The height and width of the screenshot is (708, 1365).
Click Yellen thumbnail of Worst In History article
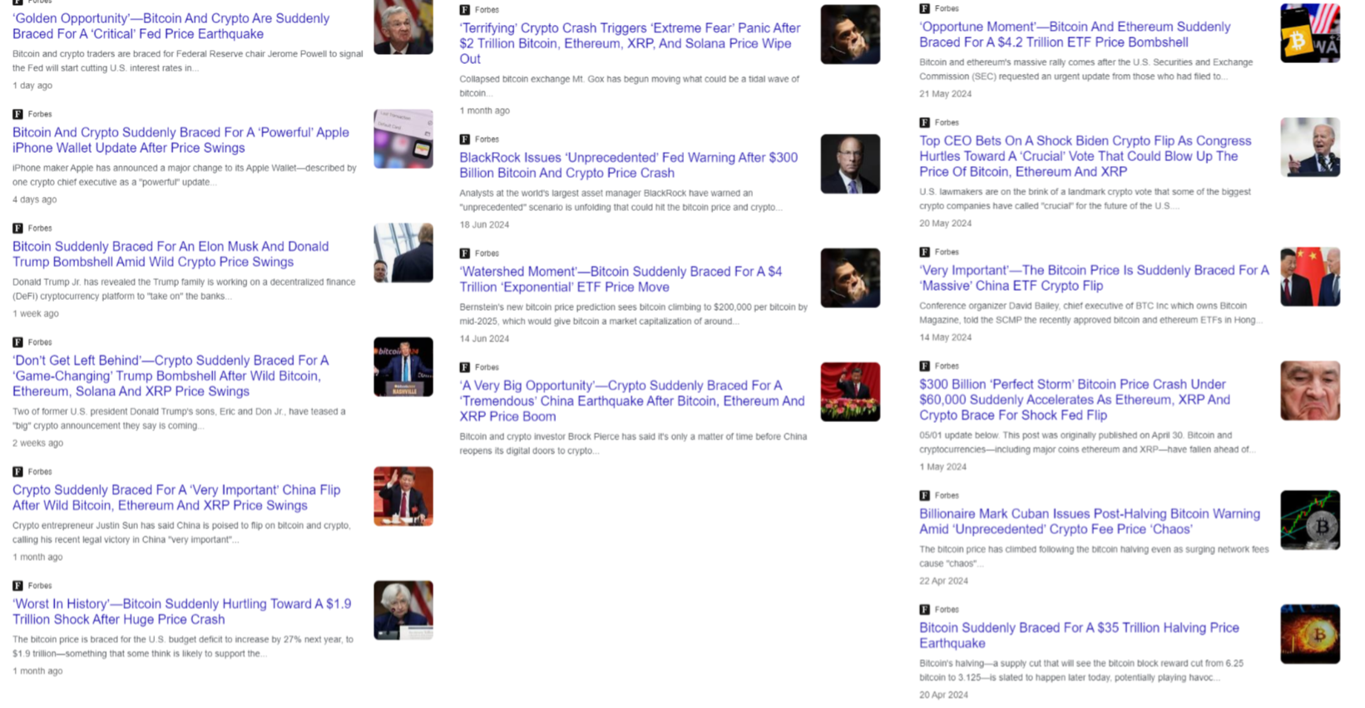[403, 610]
